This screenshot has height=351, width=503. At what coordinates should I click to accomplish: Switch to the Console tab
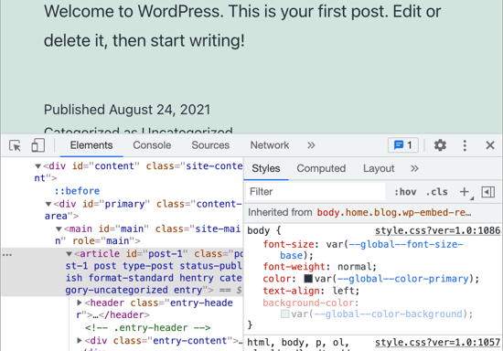point(152,145)
